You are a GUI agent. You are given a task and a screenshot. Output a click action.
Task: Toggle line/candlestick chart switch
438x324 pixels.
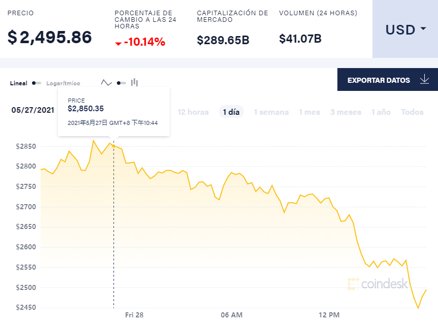click(x=121, y=83)
